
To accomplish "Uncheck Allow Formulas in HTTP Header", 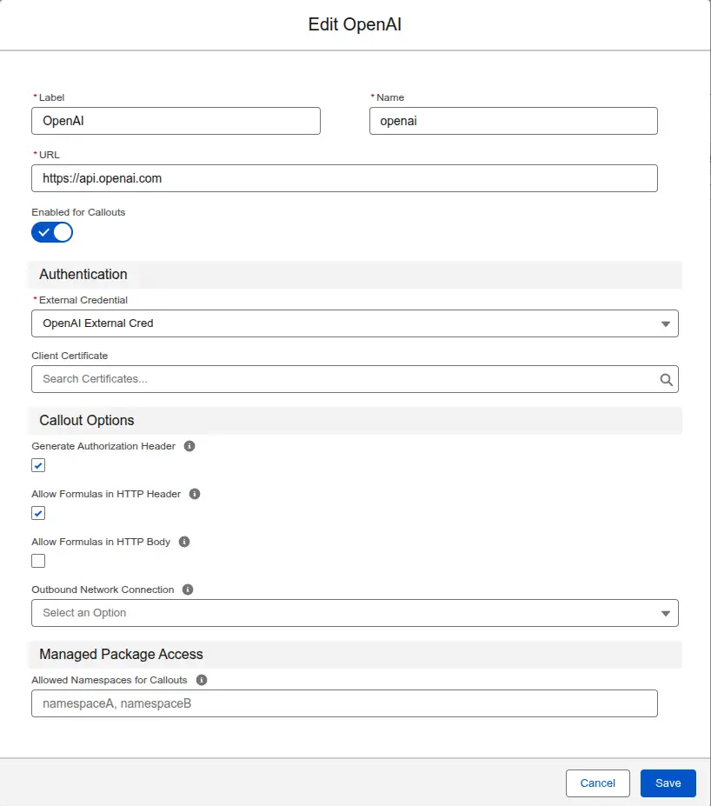I will (x=38, y=513).
